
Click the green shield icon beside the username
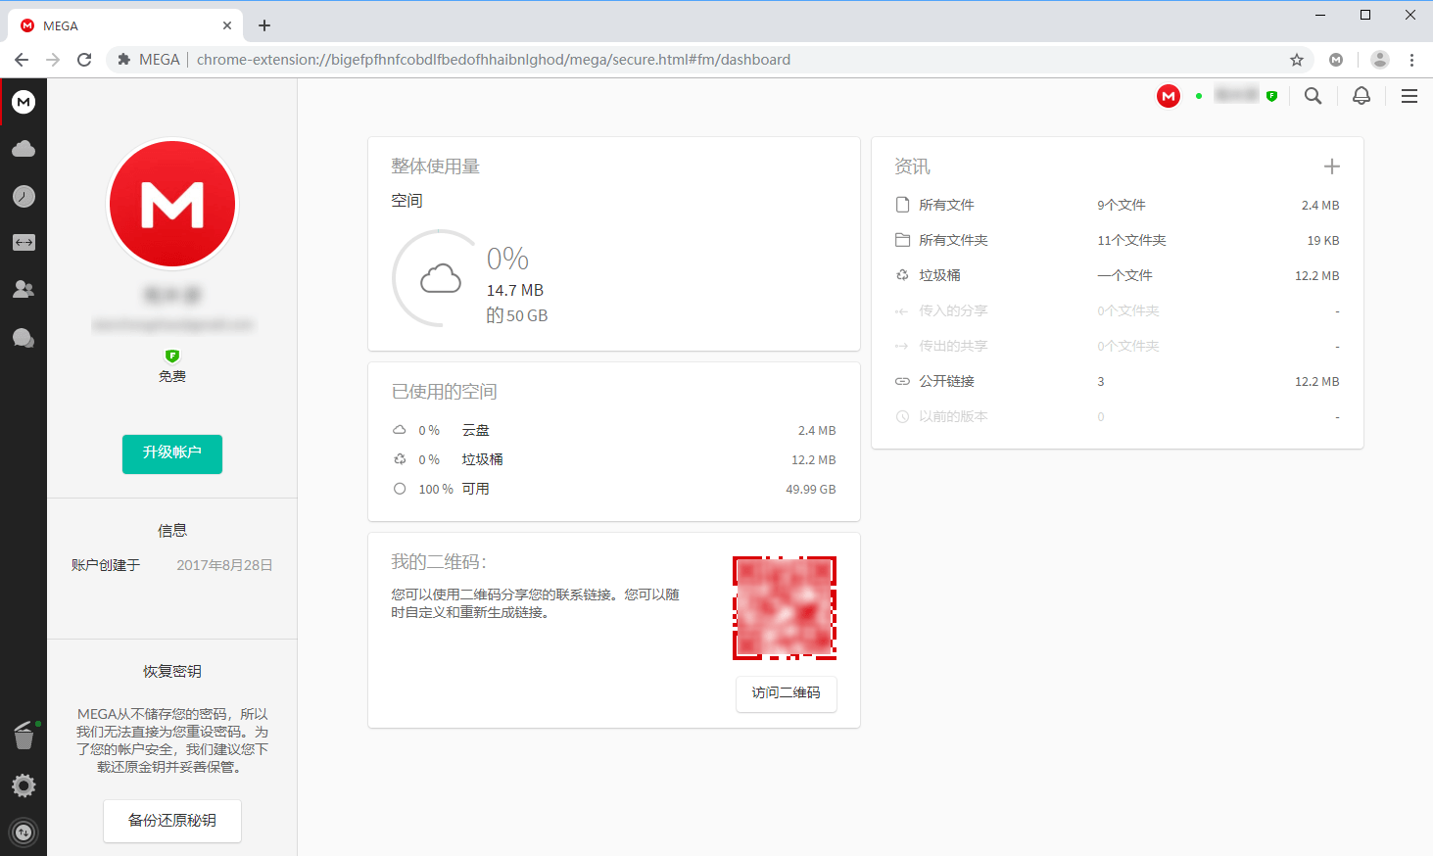pyautogui.click(x=1271, y=95)
